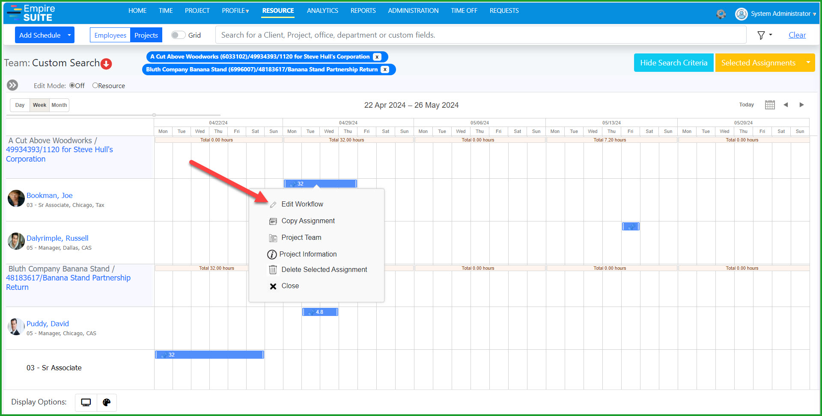Expand the side panel double-chevron icon

click(x=12, y=86)
